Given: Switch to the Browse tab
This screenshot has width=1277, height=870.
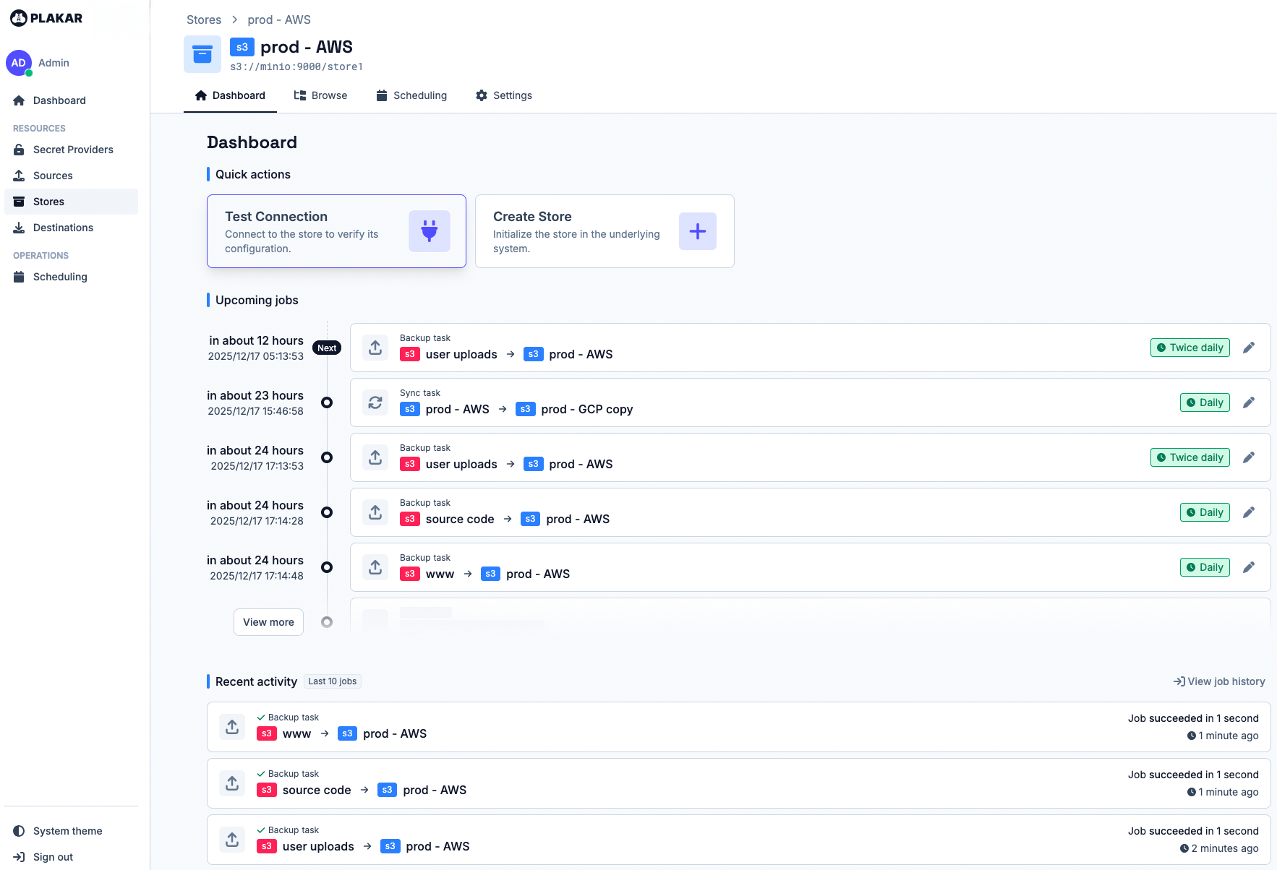Looking at the screenshot, I should [x=320, y=95].
